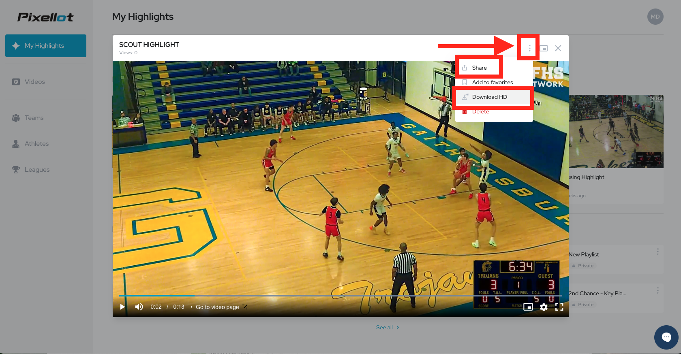Open the three-dot options menu
Screen dimensions: 681x354
pos(529,48)
